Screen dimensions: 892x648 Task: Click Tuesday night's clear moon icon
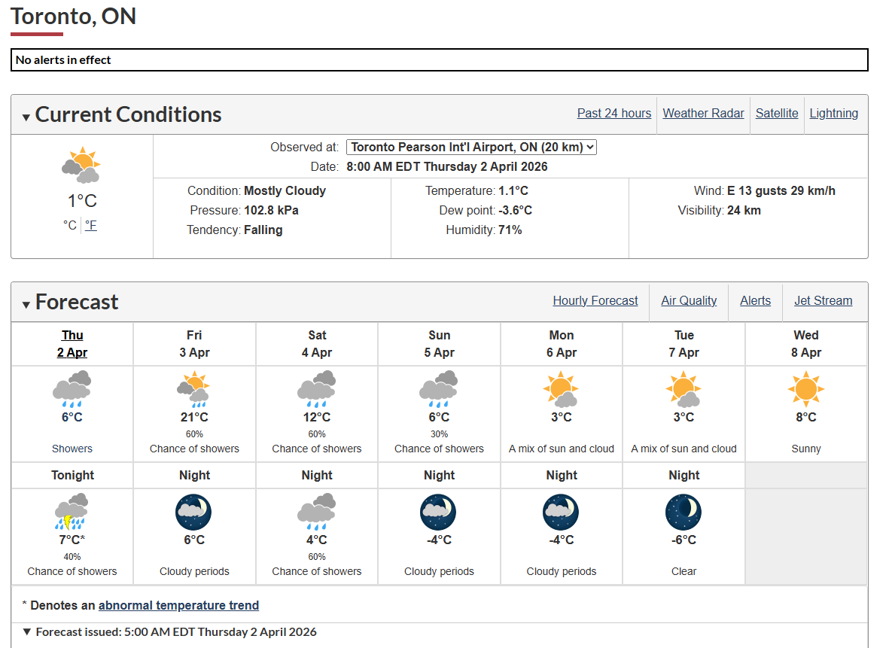683,512
